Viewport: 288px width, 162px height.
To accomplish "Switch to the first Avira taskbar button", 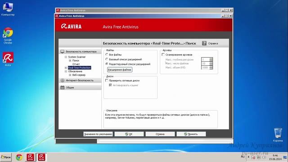I will (30, 157).
